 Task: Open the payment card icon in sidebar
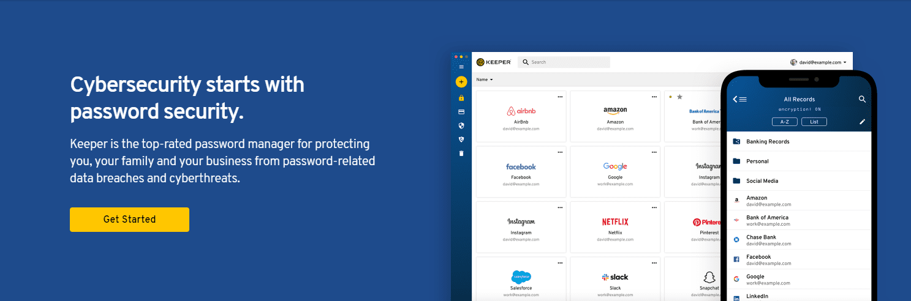click(461, 112)
